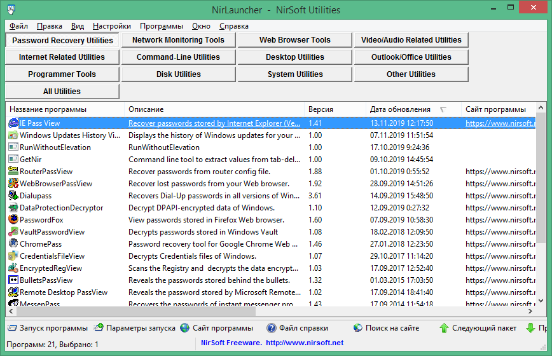Select the VaultPasswordView row
The image size is (552, 356).
[52, 232]
